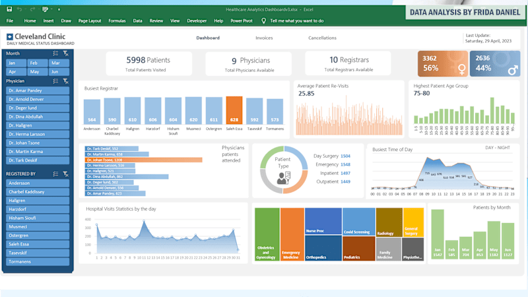
Task: Select Ostergren registrar filter
Action: click(38, 236)
